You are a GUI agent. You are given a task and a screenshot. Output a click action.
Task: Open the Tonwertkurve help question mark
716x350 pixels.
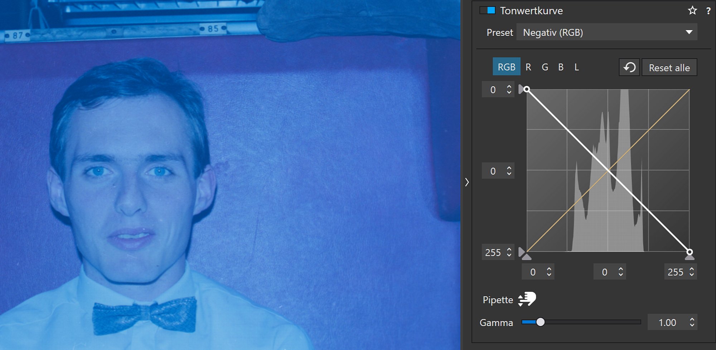708,11
